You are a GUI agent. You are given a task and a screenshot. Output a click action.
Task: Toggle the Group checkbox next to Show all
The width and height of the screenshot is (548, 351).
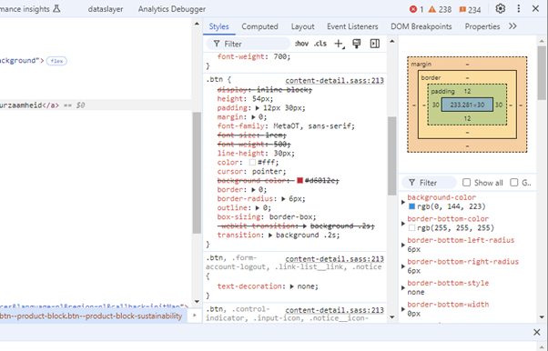[513, 182]
